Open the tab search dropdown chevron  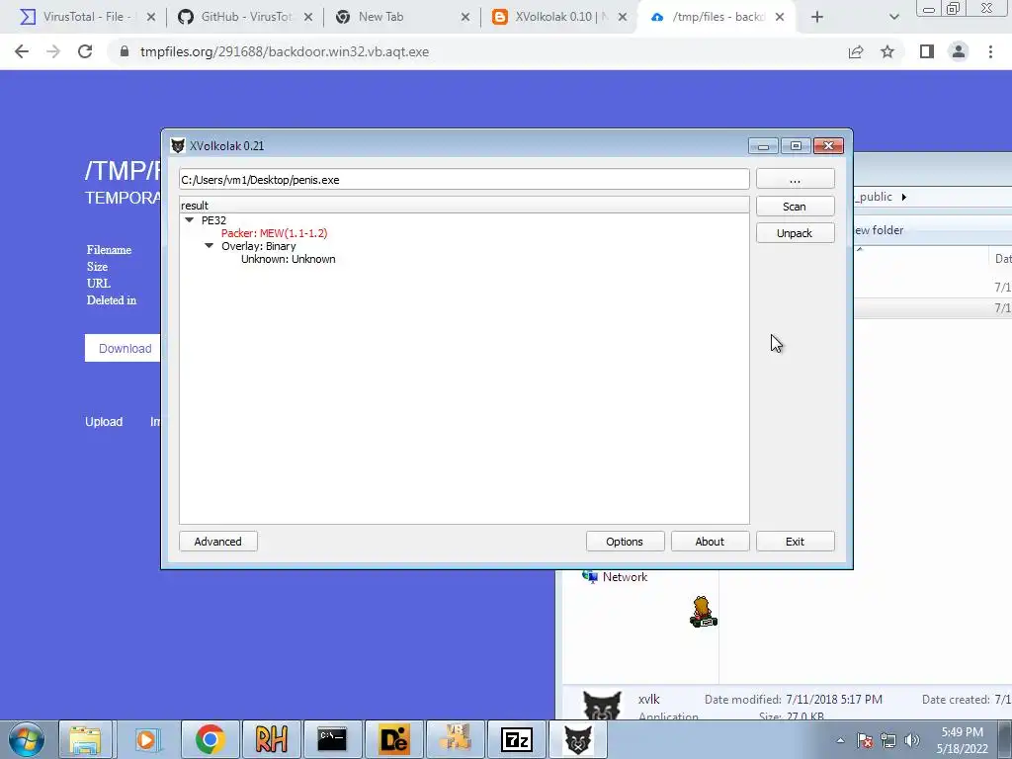click(893, 18)
